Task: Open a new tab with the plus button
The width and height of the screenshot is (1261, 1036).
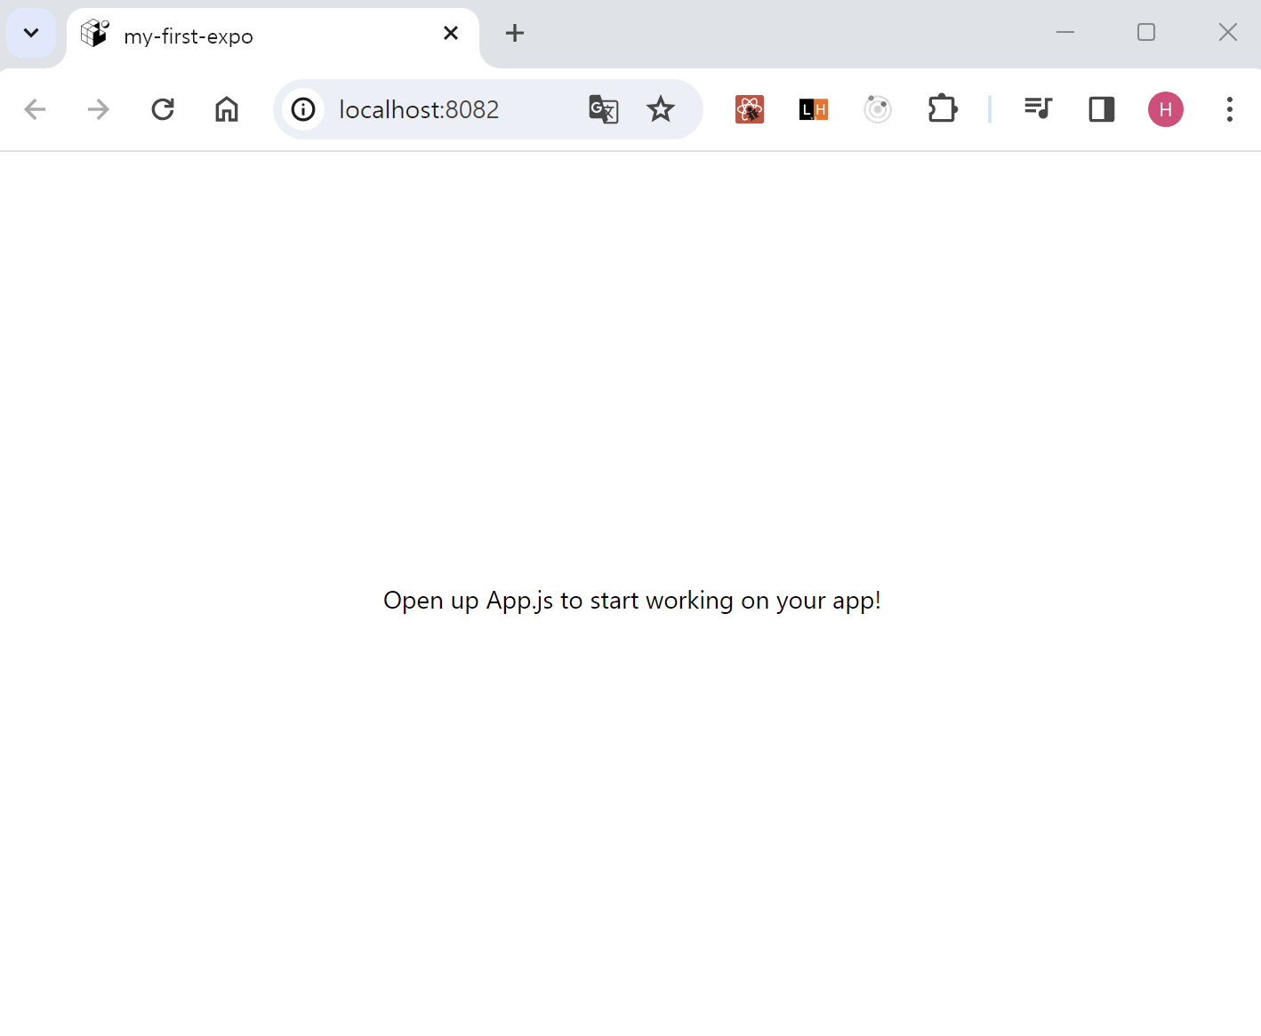Action: pos(514,33)
